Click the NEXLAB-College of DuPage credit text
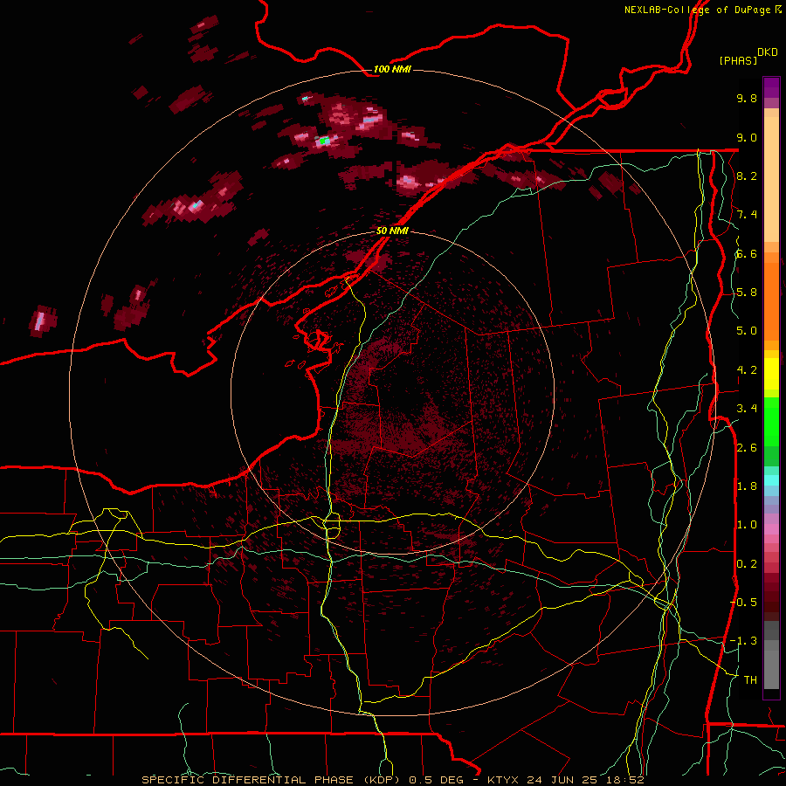The image size is (786, 786). click(x=699, y=10)
